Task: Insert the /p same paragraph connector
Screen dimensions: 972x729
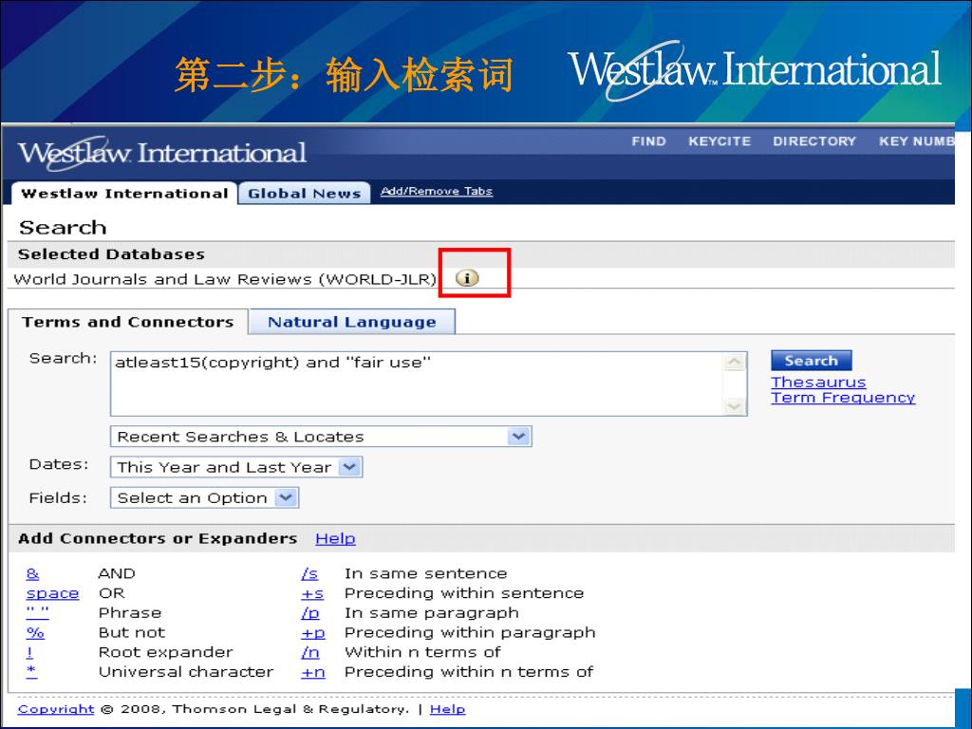Action: point(310,613)
